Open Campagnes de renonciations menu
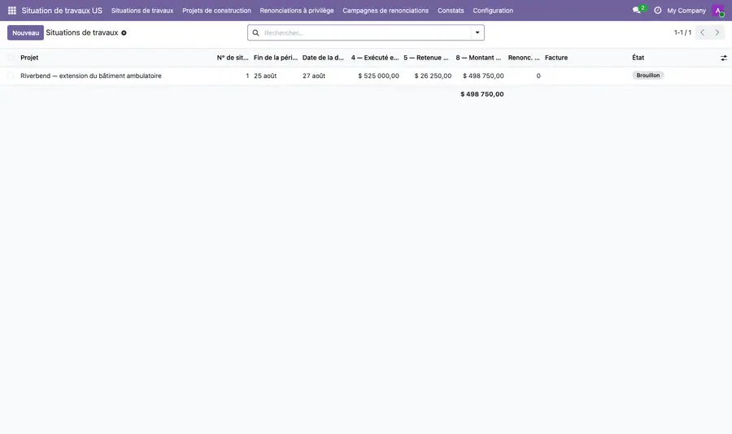 [x=386, y=11]
